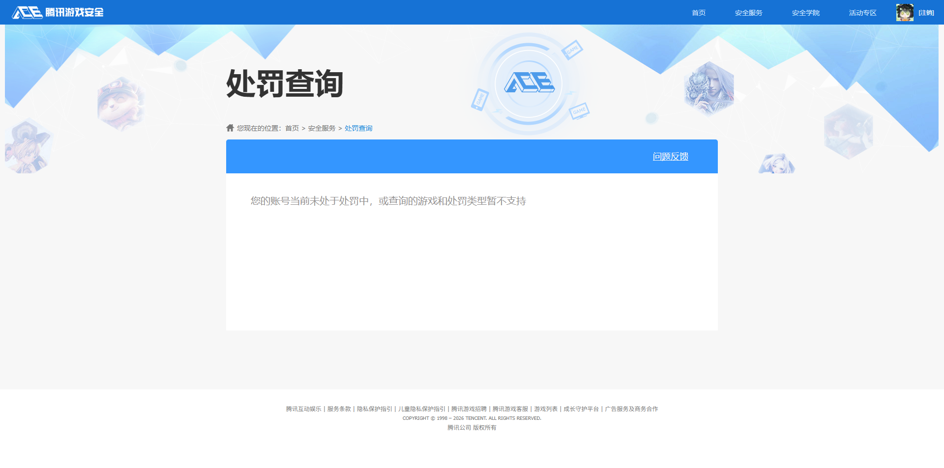Open 隐私保护指引 footer link
Image resolution: width=944 pixels, height=468 pixels.
pos(374,409)
